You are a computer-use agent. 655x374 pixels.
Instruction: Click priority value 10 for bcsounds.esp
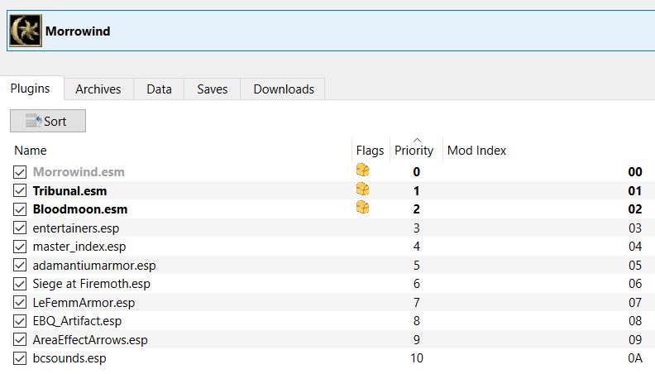[417, 358]
